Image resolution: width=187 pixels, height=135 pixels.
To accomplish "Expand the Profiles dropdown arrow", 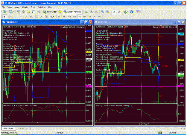I will click(13, 12).
